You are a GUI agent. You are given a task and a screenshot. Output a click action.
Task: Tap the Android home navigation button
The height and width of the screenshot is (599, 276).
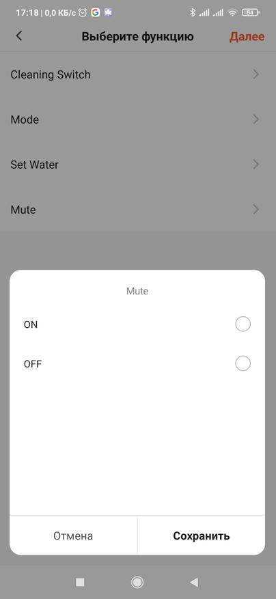[x=137, y=582]
